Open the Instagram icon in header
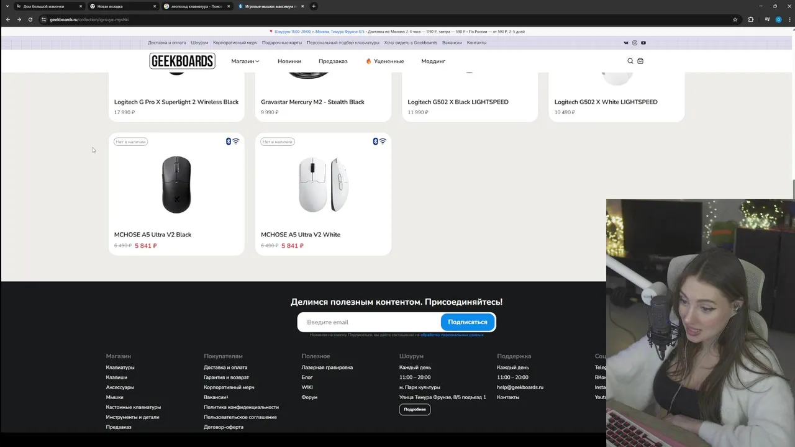795x447 pixels. point(634,43)
